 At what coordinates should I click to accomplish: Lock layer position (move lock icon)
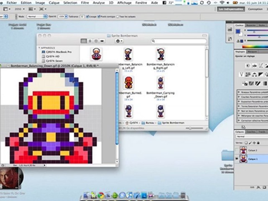point(254,143)
